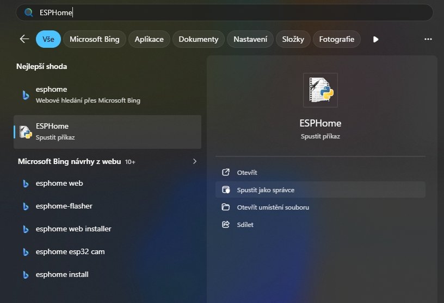This screenshot has width=444, height=303.
Task: Click the magnifier search icon
Action: (28, 12)
